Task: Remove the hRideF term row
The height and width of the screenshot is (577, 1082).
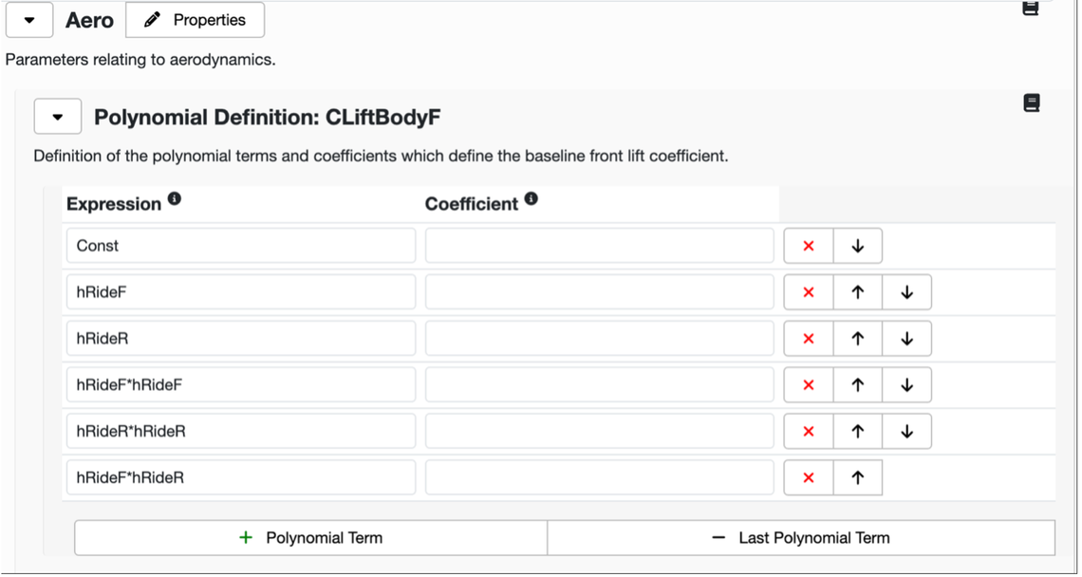Action: [809, 292]
